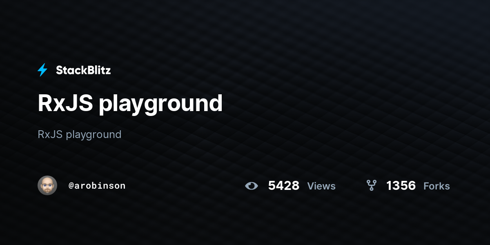Select the gray RxJS playground description
Image resolution: width=490 pixels, height=245 pixels.
click(80, 135)
